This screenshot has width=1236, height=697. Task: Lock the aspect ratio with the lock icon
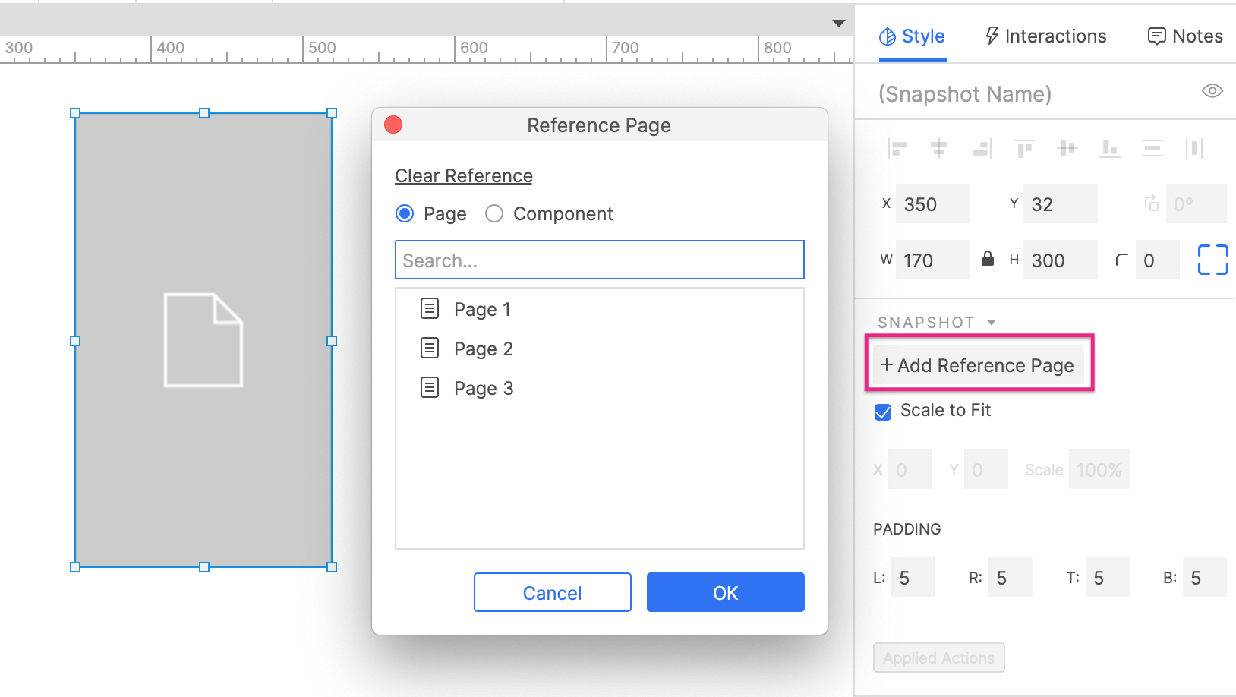tap(988, 259)
